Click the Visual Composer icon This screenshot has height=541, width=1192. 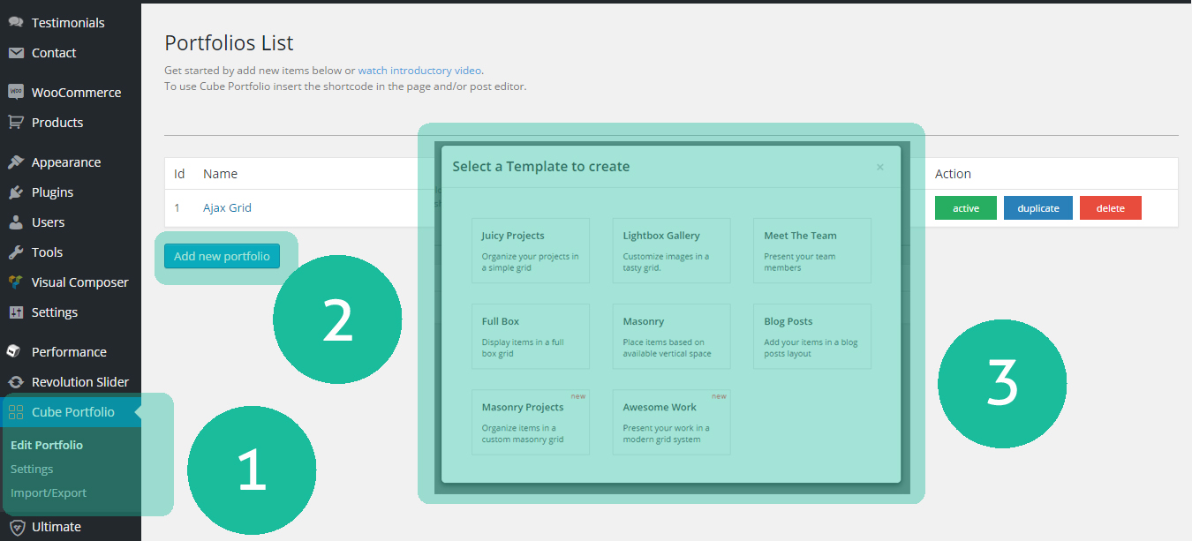pos(16,282)
